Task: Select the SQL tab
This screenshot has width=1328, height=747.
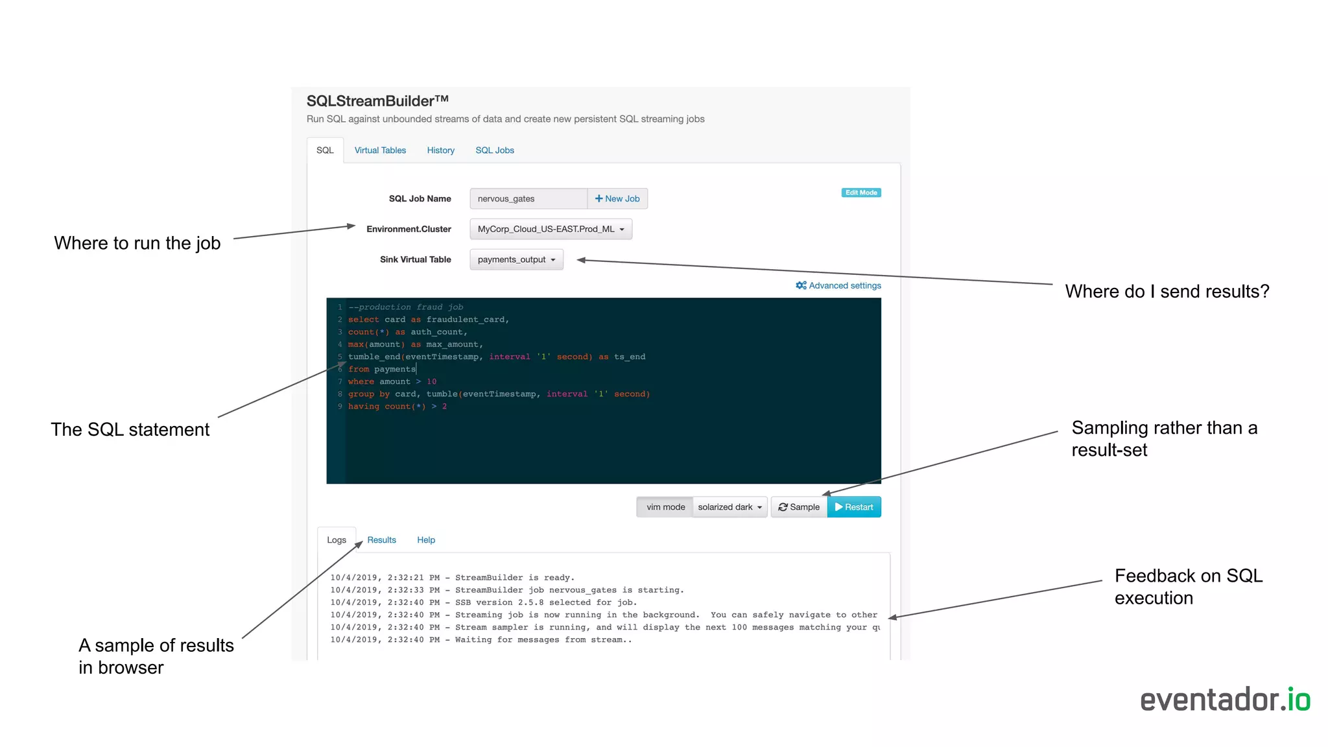Action: (325, 150)
